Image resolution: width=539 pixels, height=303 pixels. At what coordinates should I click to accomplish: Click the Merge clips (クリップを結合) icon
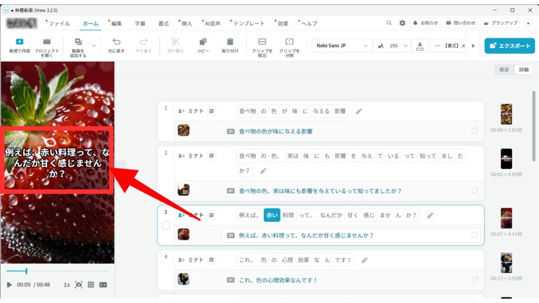point(262,42)
